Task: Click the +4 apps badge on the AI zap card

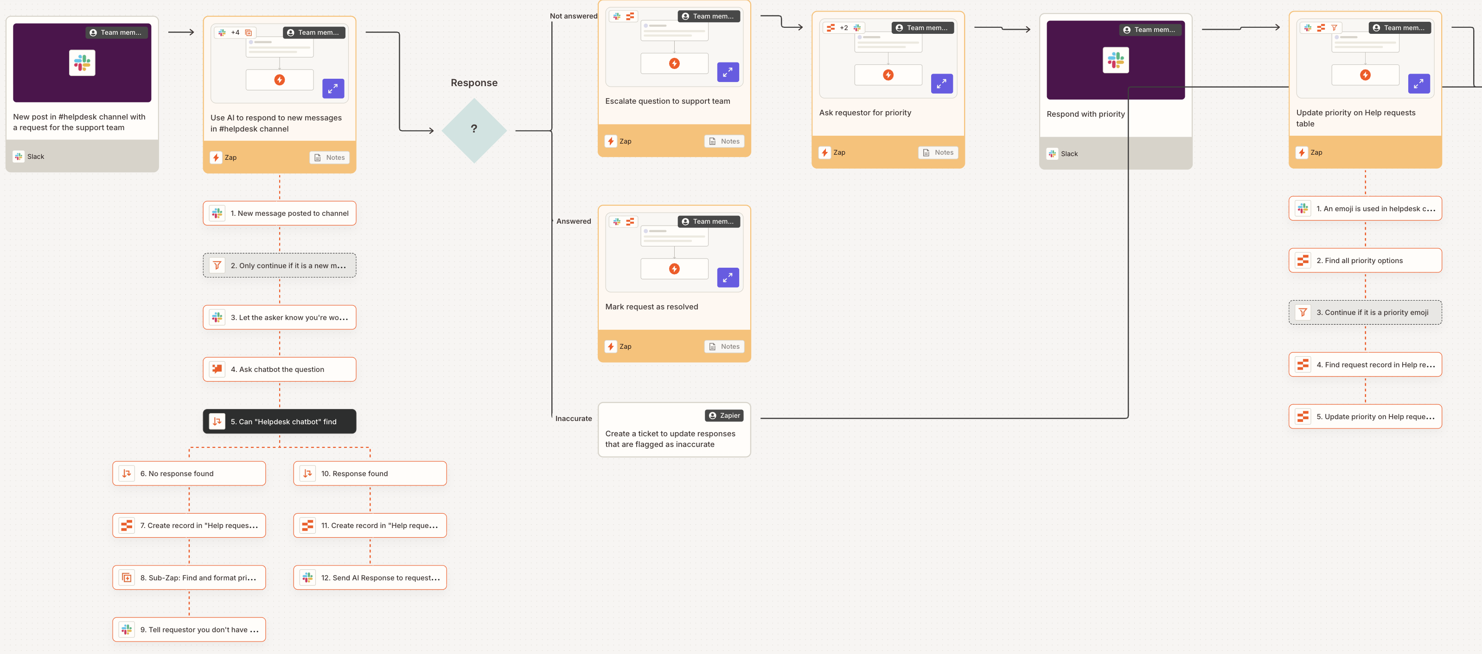Action: coord(235,32)
